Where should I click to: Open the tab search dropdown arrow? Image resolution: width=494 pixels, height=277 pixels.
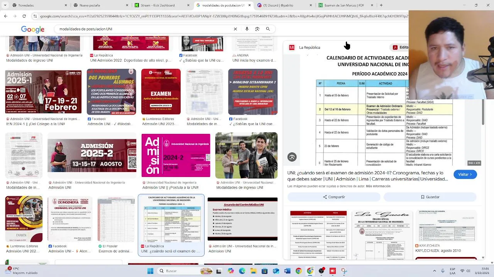[5, 5]
